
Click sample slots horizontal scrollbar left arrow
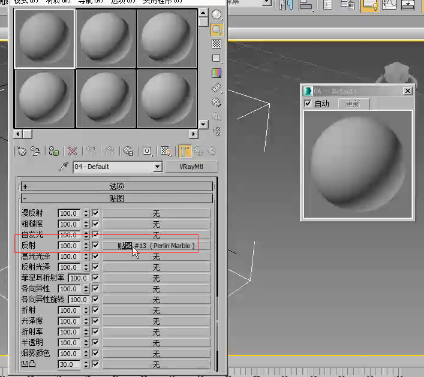pyautogui.click(x=18, y=134)
